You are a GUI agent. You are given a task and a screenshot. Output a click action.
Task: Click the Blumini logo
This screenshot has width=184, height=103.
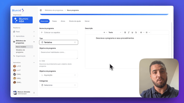pos(18,10)
